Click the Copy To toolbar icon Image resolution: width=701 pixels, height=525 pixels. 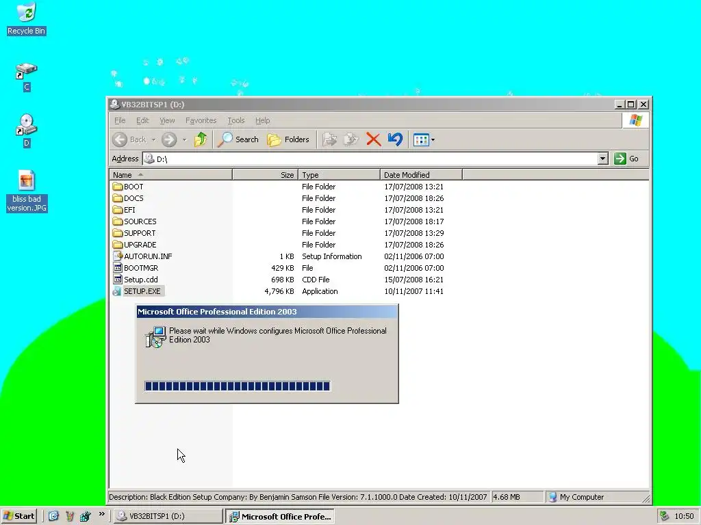(x=351, y=139)
